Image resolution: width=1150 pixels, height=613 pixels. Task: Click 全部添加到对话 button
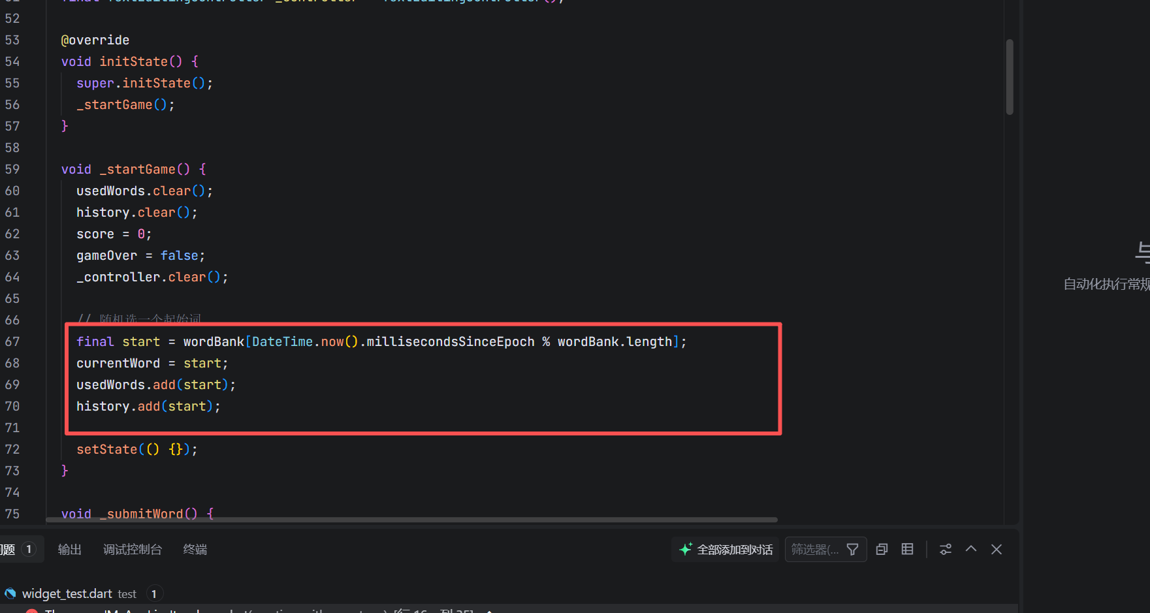click(726, 550)
